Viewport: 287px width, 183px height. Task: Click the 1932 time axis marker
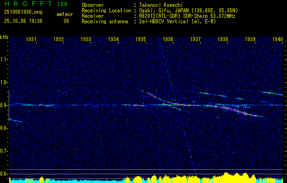click(58, 39)
